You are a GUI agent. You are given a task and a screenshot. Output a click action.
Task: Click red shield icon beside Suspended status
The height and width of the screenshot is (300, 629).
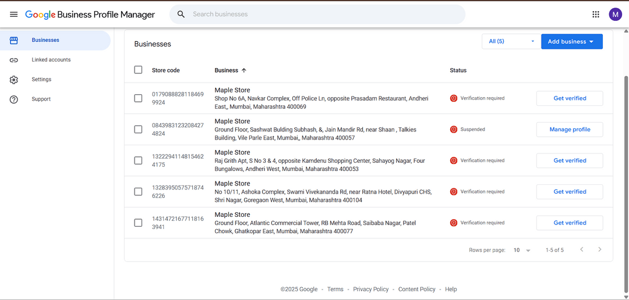(454, 130)
